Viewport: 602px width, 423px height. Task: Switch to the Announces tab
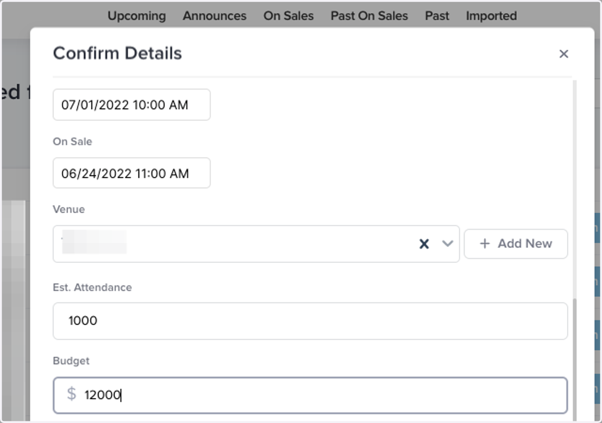[215, 16]
